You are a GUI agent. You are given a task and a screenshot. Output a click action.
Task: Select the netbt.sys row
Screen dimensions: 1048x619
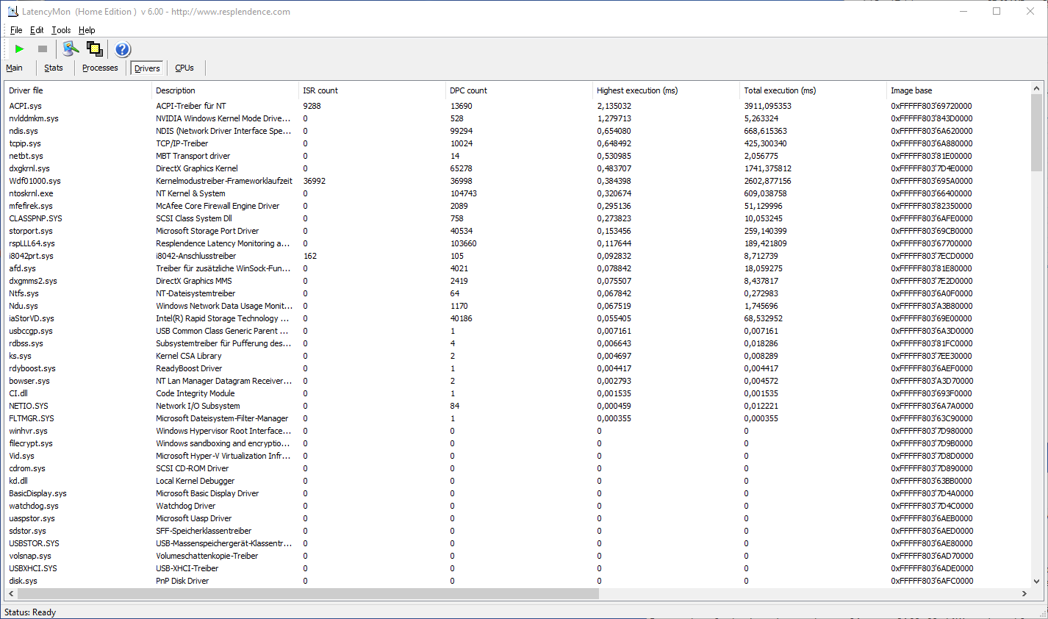click(517, 156)
